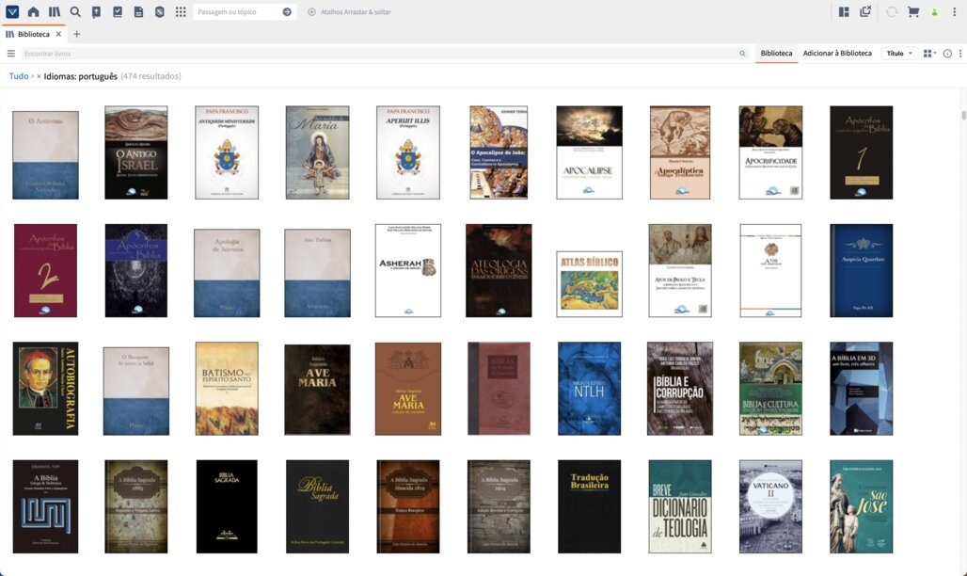Screen dimensions: 967x576
Task: Open the Library icon in top toolbar
Action: (55, 11)
